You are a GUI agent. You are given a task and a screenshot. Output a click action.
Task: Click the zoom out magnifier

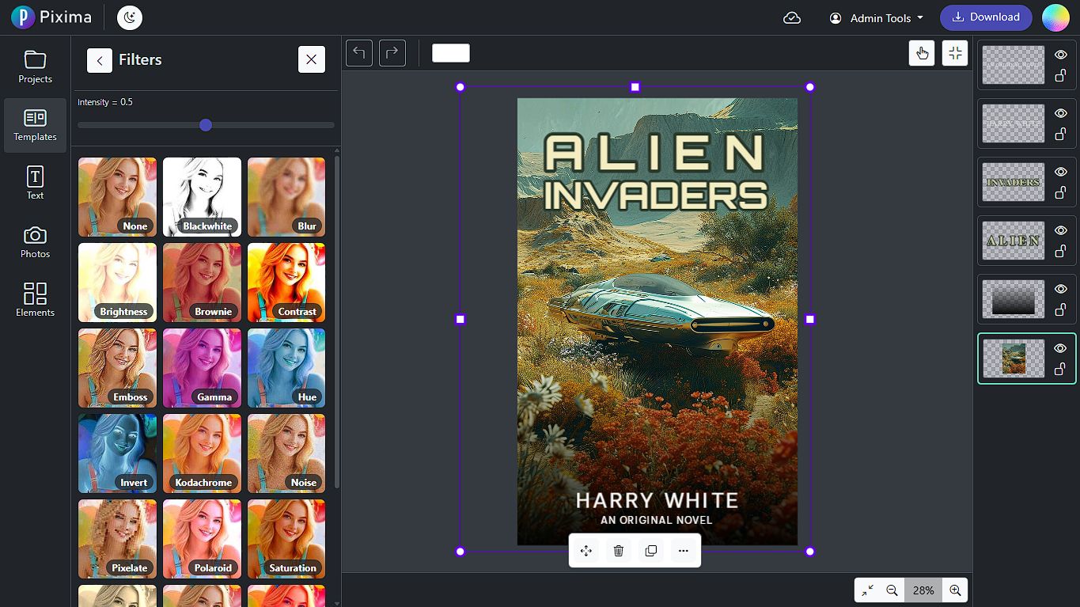(x=892, y=590)
